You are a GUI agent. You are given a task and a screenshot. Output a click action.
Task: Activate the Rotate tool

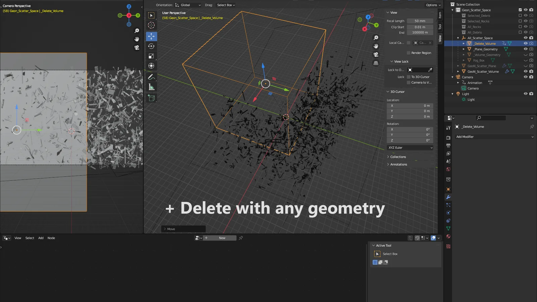[151, 46]
